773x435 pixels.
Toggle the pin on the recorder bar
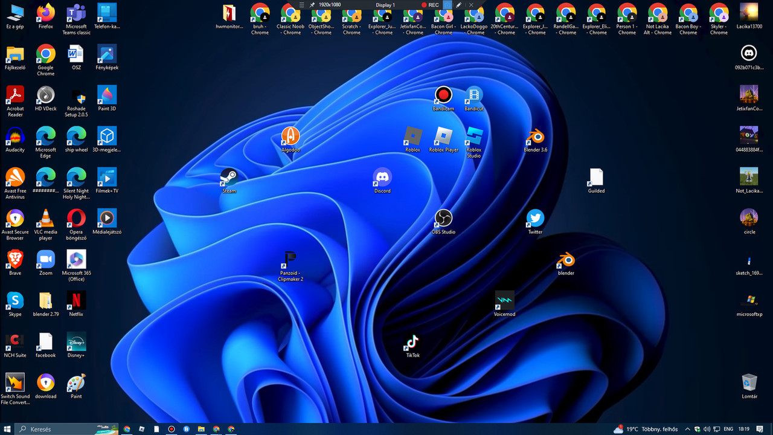point(312,5)
